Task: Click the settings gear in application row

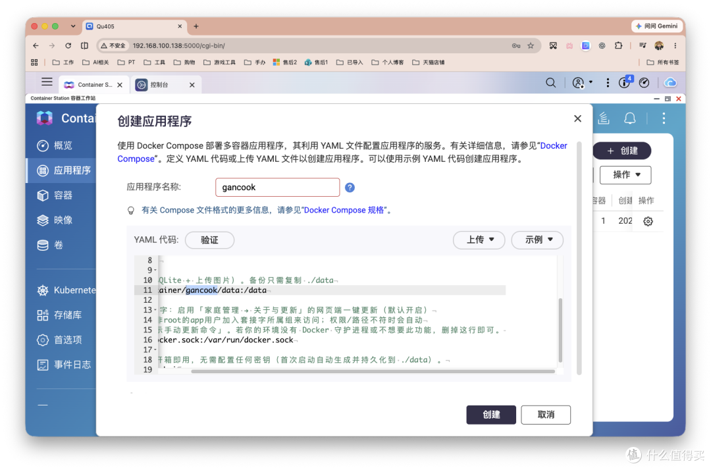Action: click(x=648, y=221)
